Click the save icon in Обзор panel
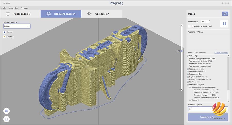 225,14
